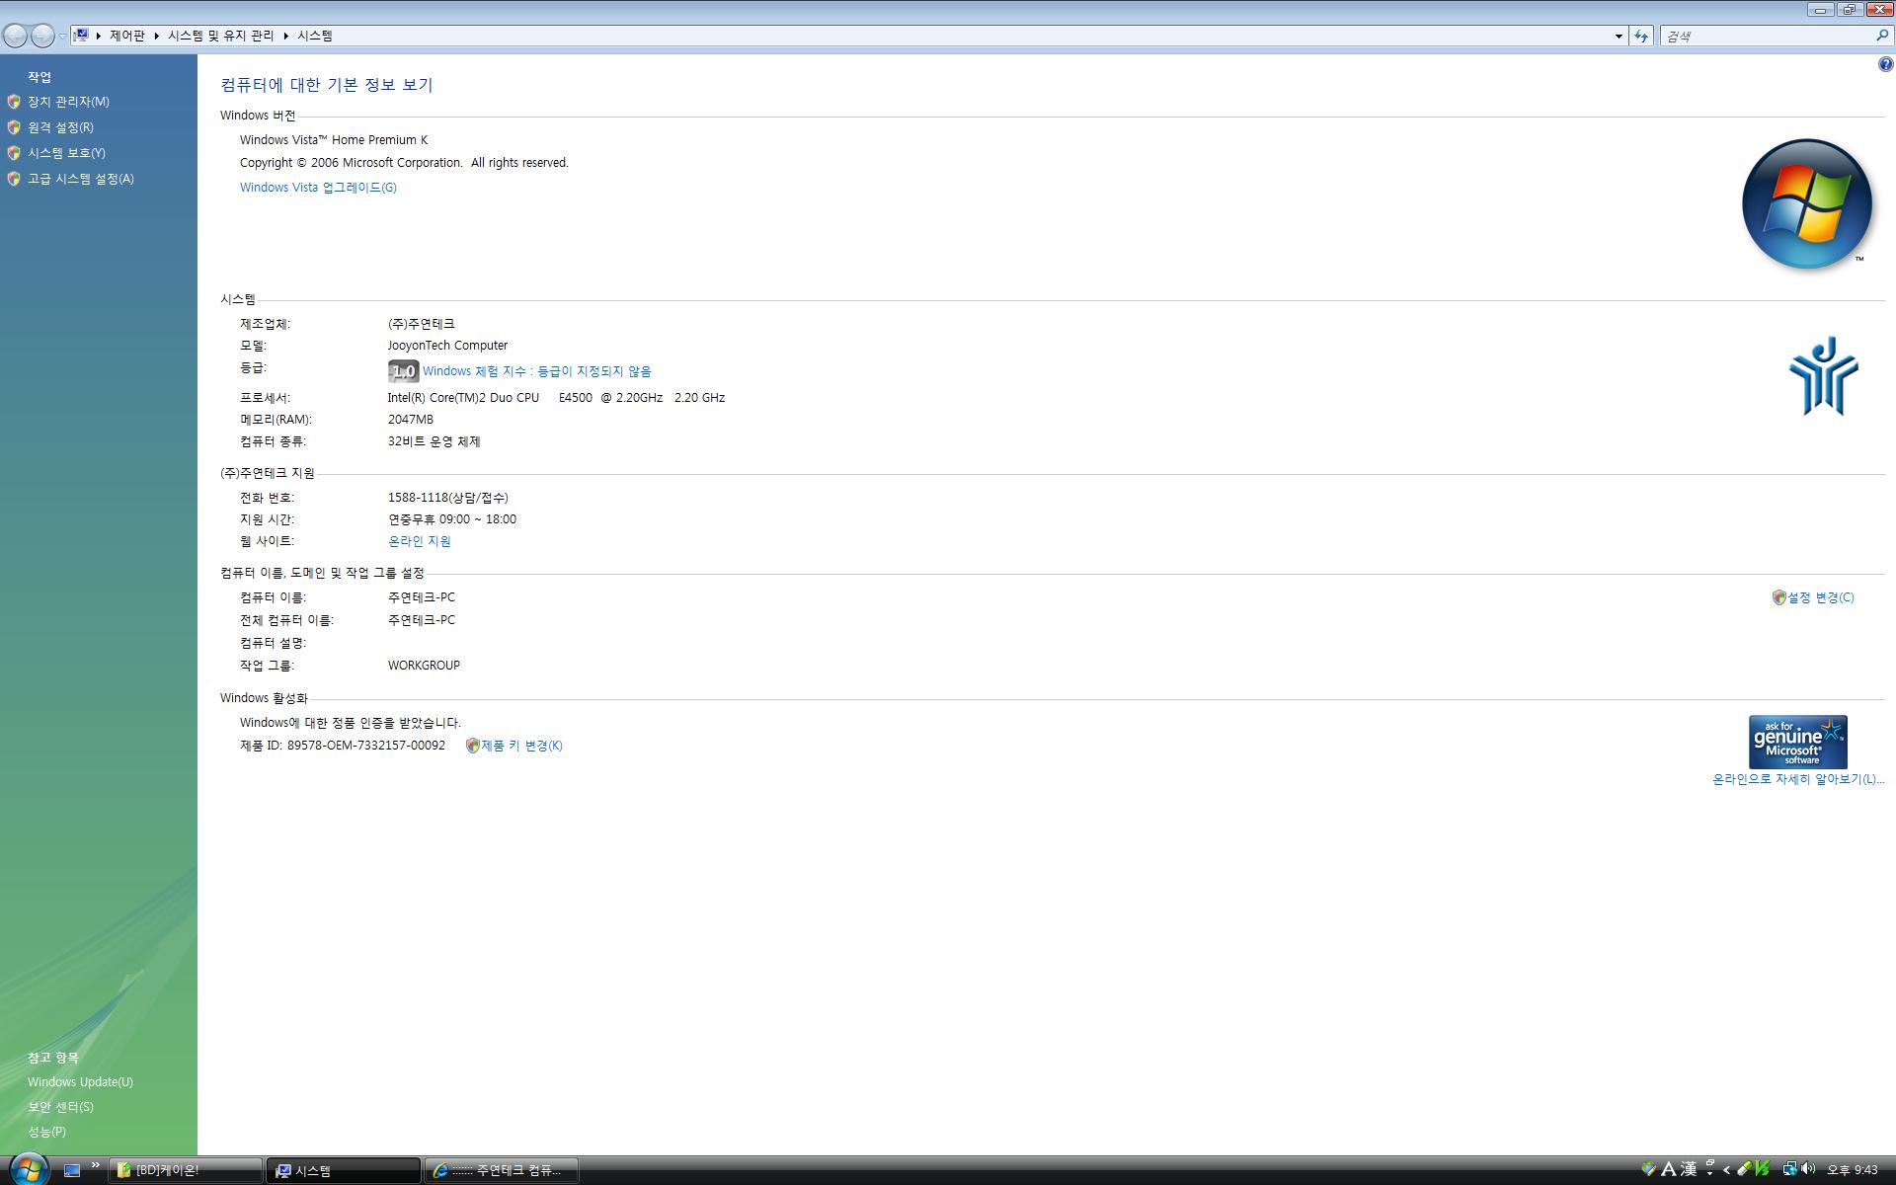Click the Genuine Microsoft software badge

1797,742
